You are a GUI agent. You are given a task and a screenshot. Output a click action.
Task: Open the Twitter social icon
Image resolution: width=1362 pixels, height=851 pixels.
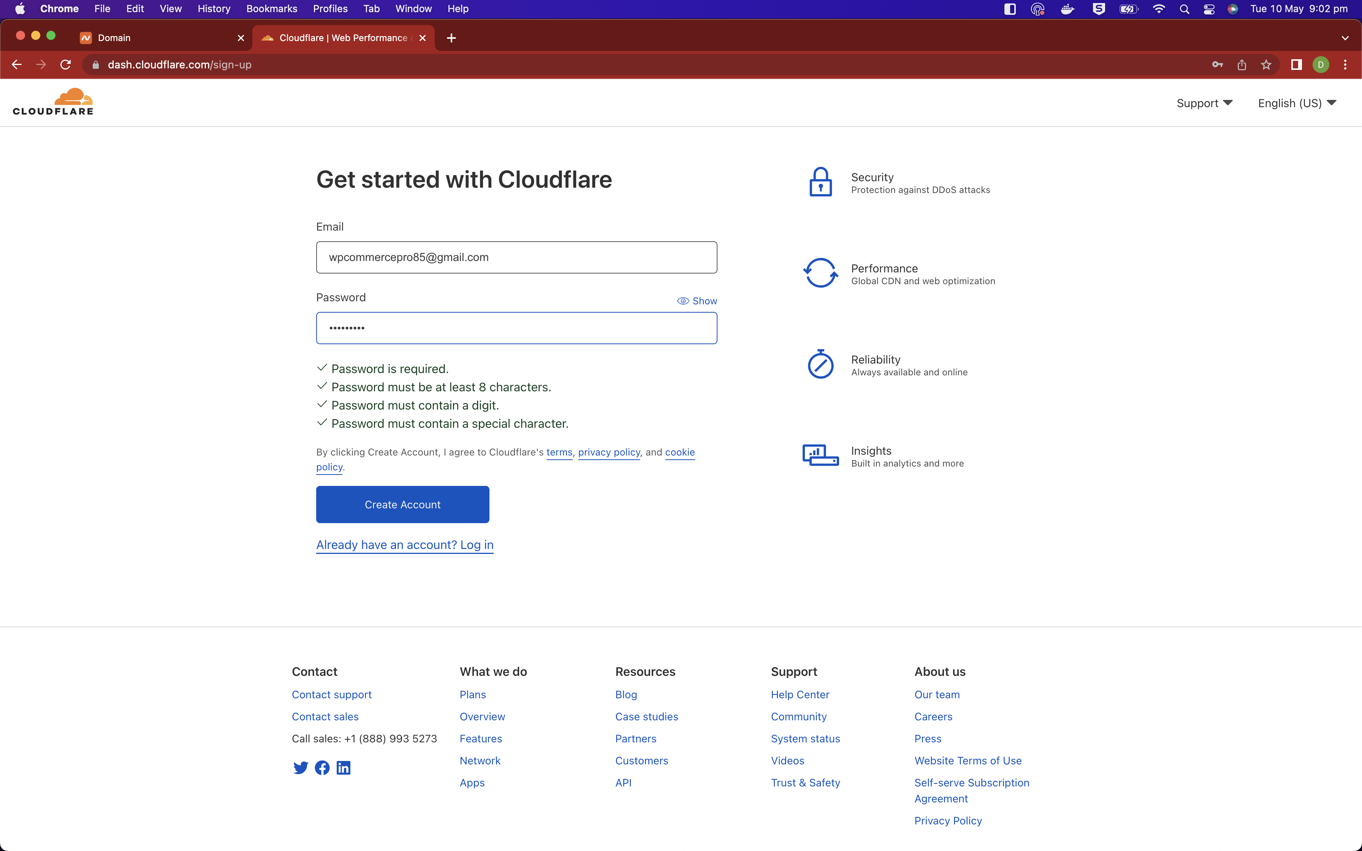click(301, 768)
